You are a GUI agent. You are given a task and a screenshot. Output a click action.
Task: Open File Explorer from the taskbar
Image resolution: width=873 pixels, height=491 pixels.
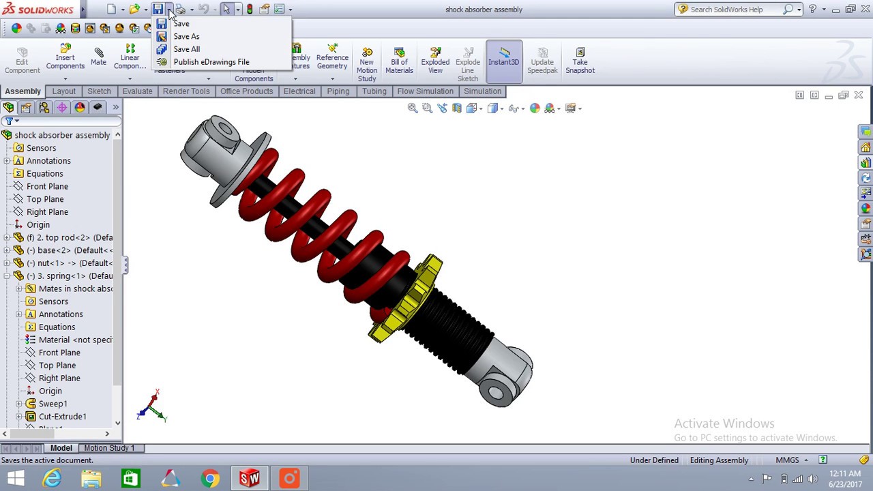91,479
